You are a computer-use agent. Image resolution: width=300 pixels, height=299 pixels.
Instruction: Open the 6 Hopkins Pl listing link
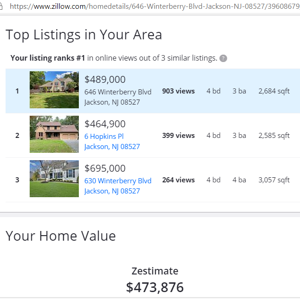[104, 136]
